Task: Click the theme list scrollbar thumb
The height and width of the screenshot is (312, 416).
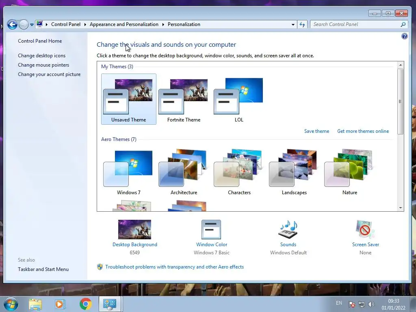Action: [x=401, y=101]
